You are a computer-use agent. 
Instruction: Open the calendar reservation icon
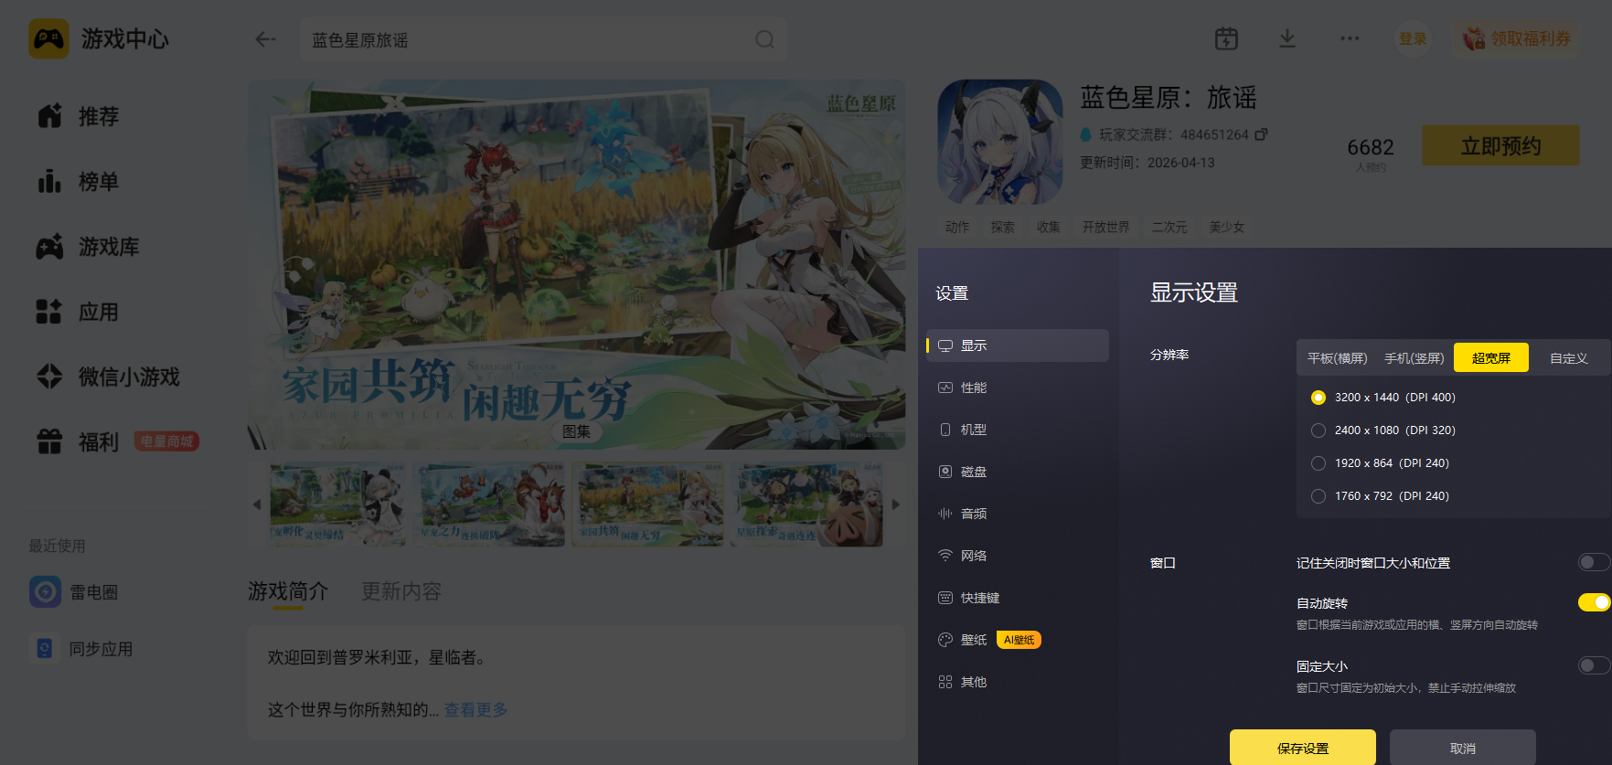pyautogui.click(x=1226, y=38)
